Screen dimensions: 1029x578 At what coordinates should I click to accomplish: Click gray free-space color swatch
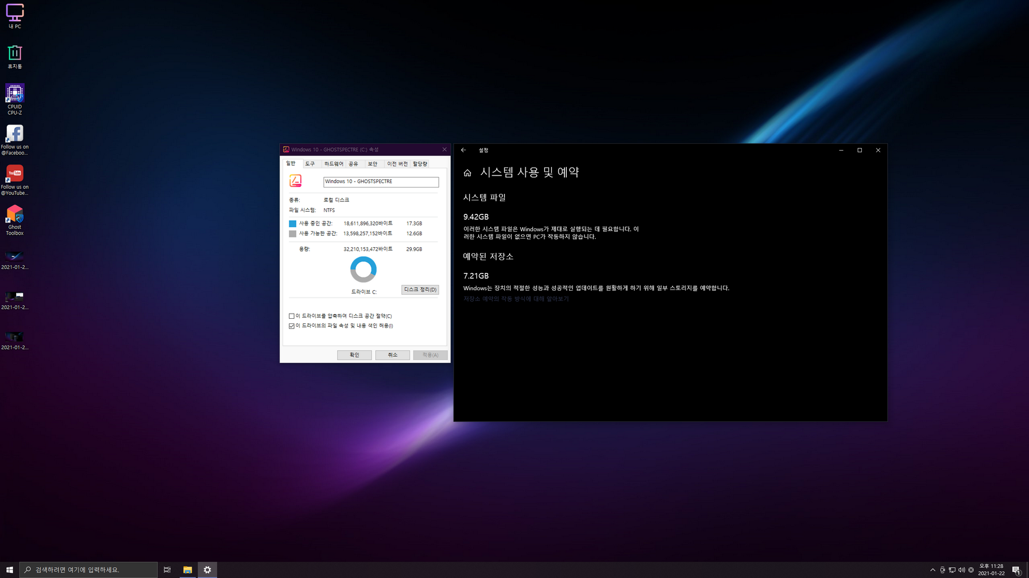tap(292, 234)
